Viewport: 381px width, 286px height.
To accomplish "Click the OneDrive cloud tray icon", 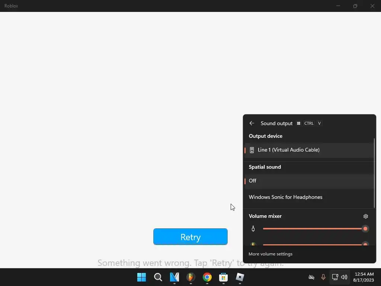I will pyautogui.click(x=311, y=277).
